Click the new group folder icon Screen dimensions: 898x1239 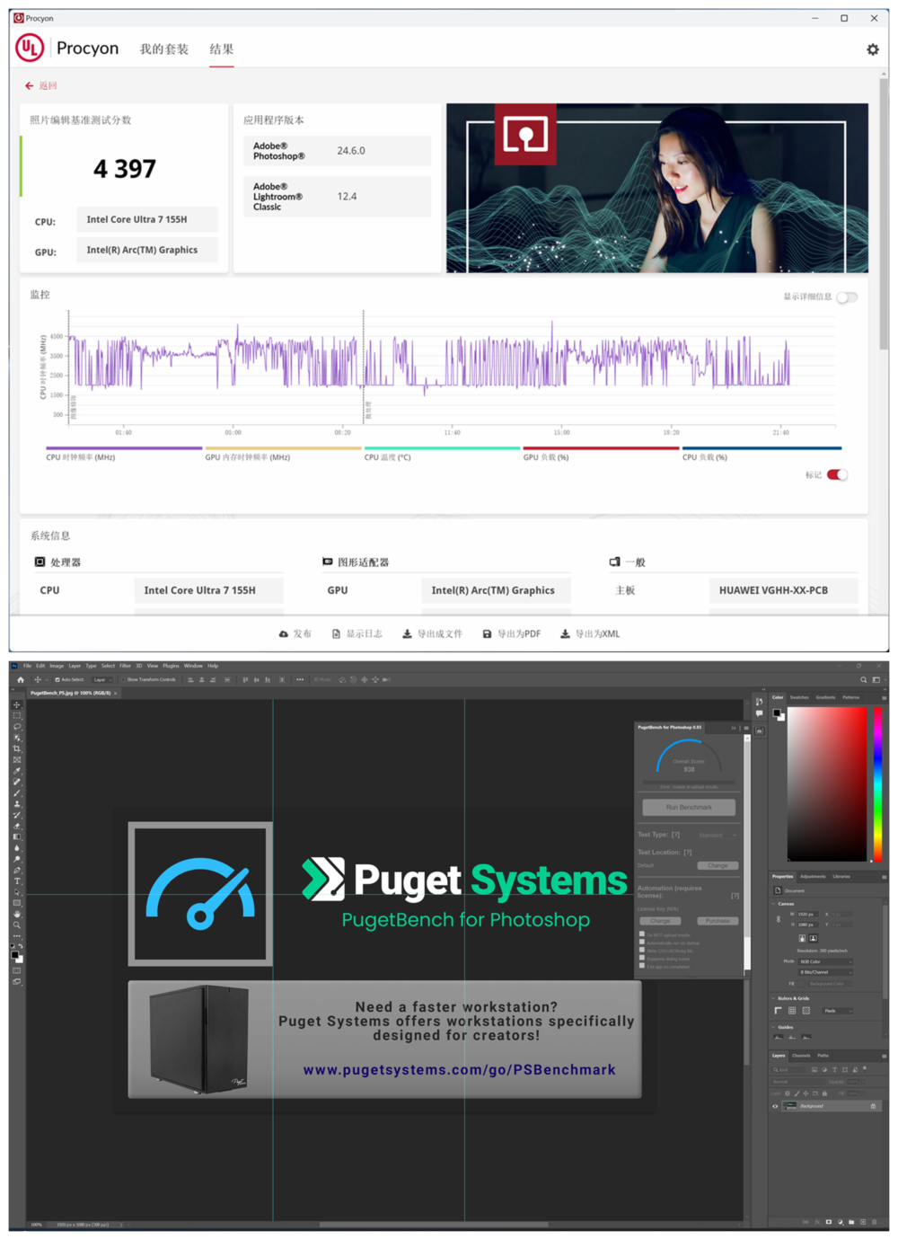(x=851, y=1222)
